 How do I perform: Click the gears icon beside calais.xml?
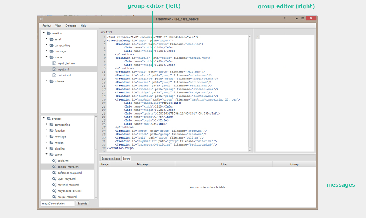[x=54, y=161]
